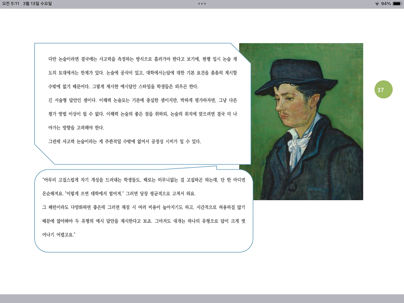Click the line starting "그 패턴이라도 다양화하면"
Viewport: 404px width, 303px height.
[144, 207]
